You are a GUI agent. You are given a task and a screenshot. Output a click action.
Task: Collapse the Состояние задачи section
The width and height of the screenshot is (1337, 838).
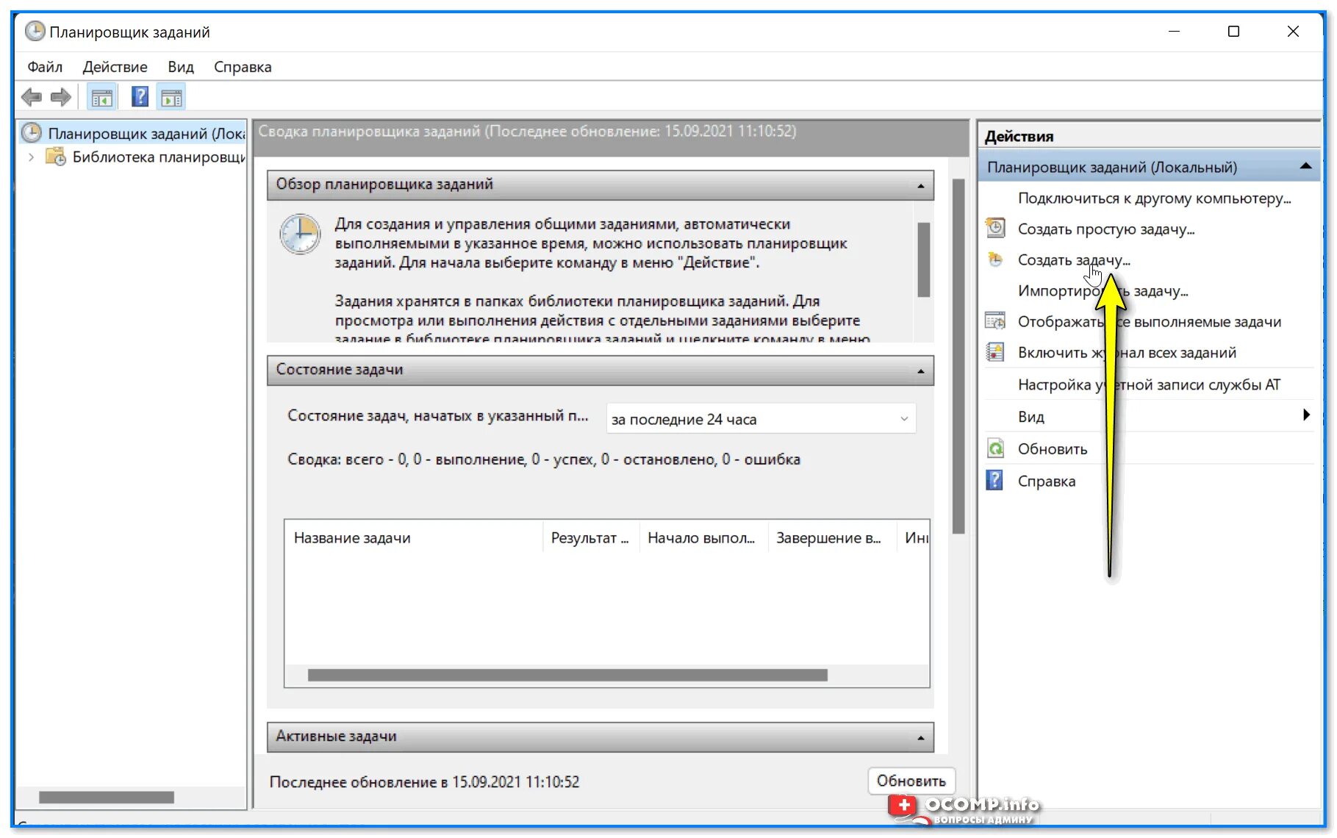(x=921, y=370)
